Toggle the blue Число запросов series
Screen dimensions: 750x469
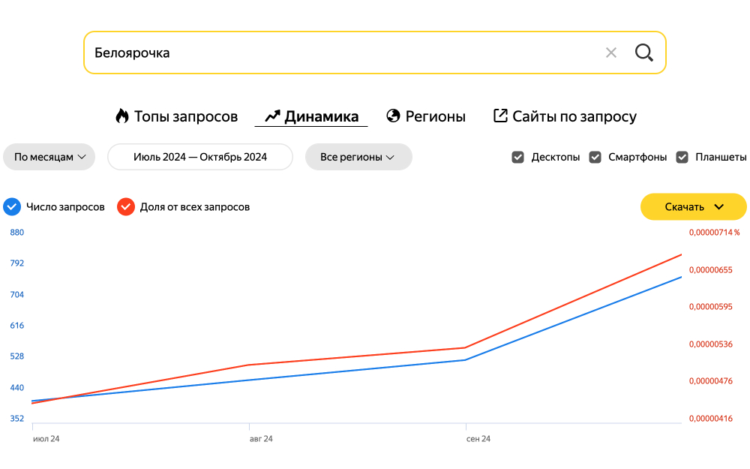[12, 207]
